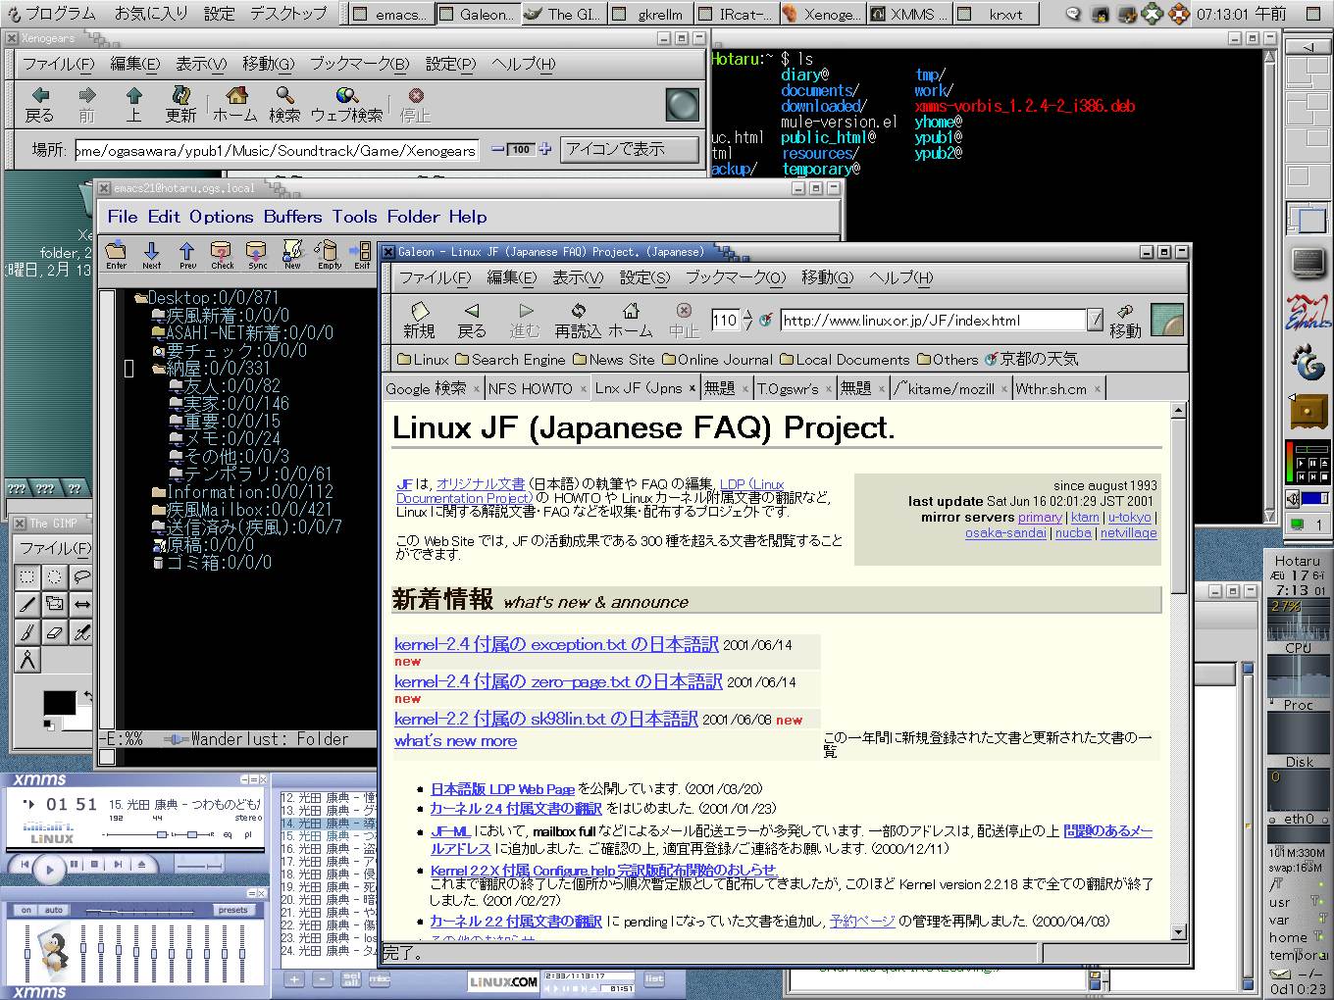Go up a directory in Nautilus

134,104
